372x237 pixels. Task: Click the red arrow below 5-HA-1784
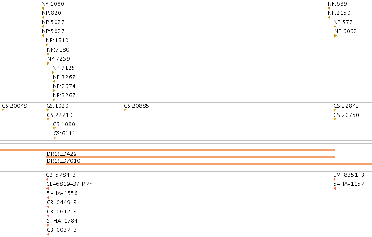tap(48, 225)
